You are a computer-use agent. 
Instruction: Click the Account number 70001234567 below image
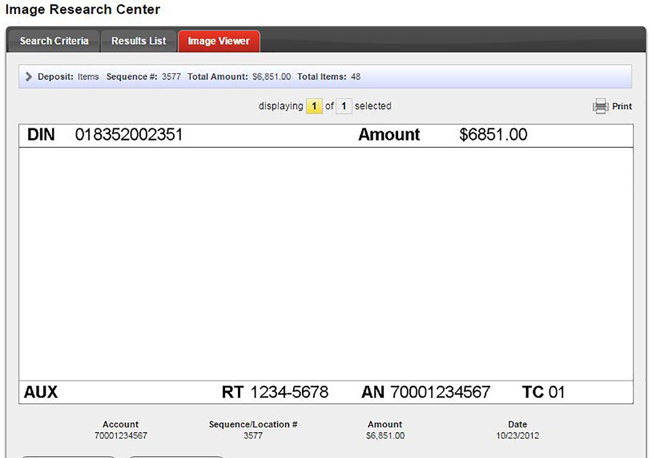(121, 436)
